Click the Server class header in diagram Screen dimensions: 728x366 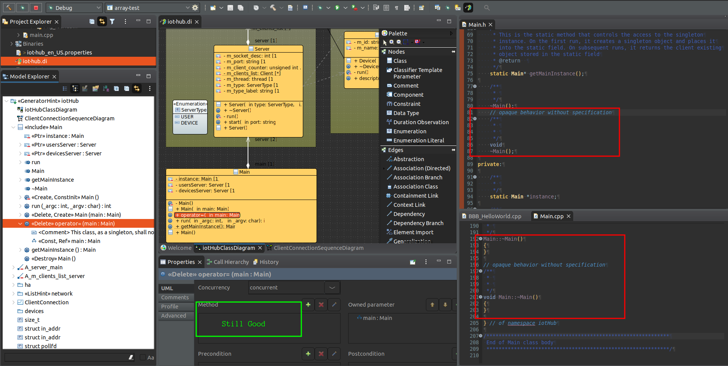tap(259, 49)
